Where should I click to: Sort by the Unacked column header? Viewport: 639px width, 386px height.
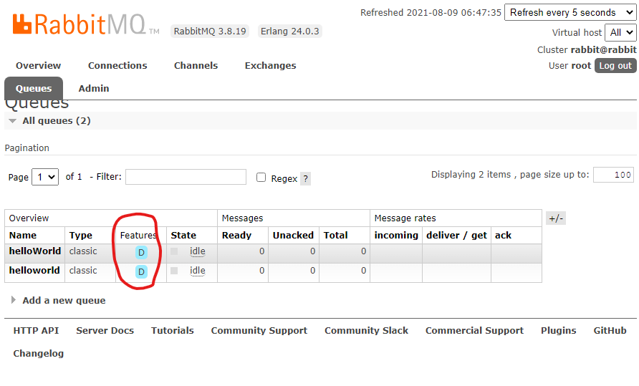[x=293, y=236]
